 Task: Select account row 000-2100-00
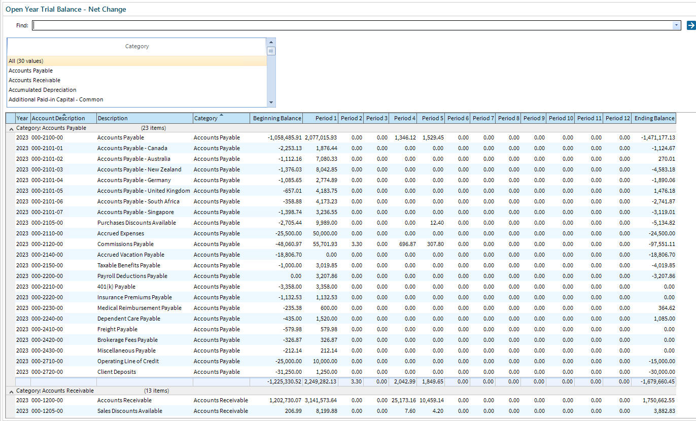click(x=345, y=137)
